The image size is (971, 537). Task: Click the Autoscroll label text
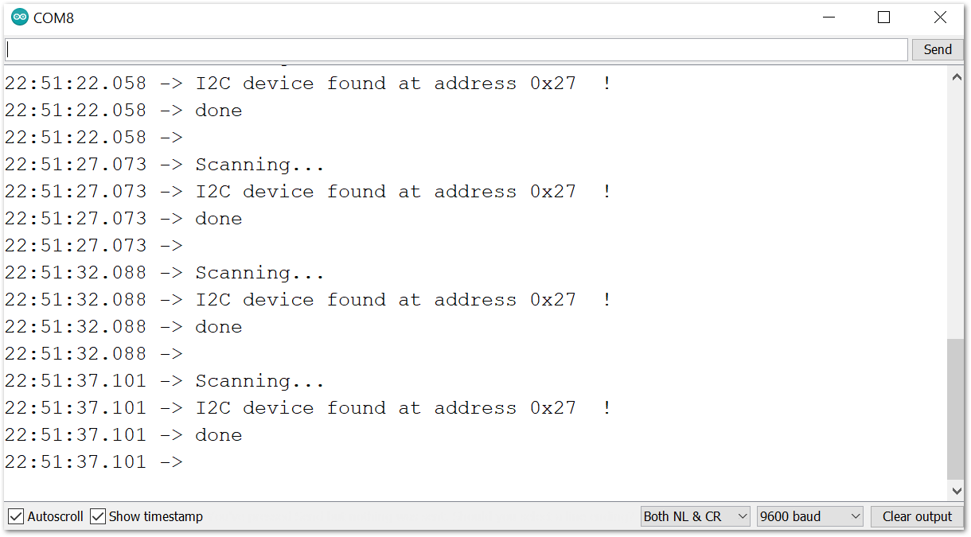pos(55,516)
